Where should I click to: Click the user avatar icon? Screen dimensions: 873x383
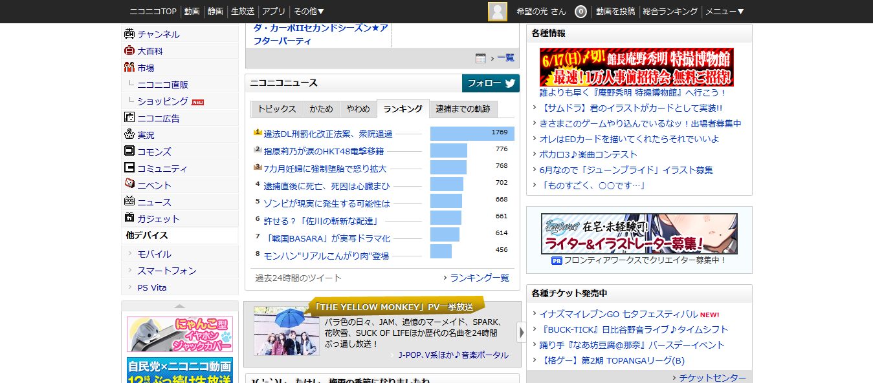point(498,12)
